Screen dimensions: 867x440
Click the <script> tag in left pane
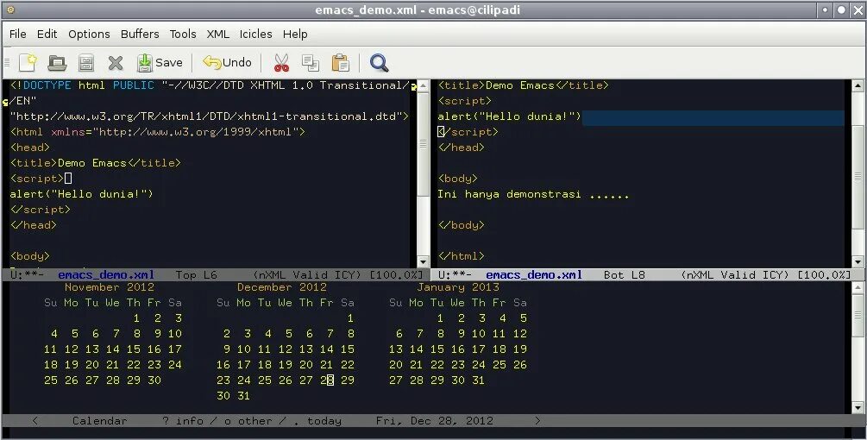coord(37,178)
